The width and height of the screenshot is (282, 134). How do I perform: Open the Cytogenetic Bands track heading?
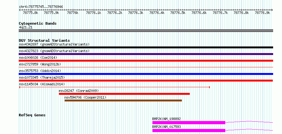point(38,23)
